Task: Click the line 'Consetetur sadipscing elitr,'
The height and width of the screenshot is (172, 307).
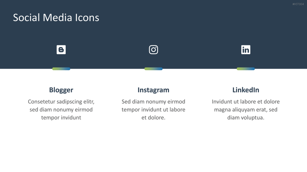Action: [61, 102]
